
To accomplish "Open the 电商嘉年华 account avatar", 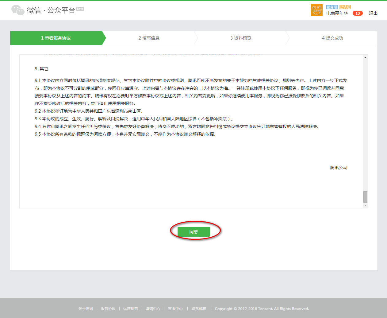I will pos(316,10).
